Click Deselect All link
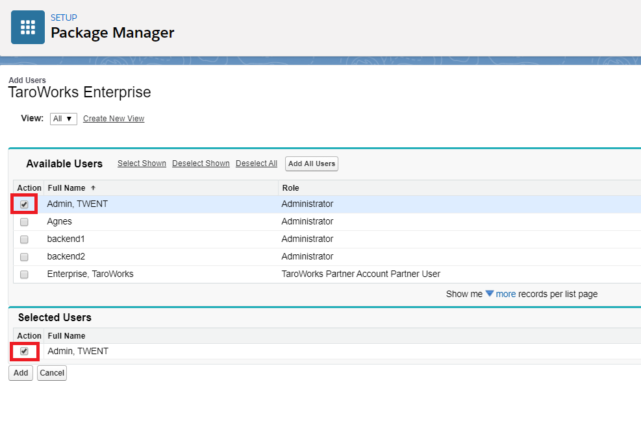 (x=257, y=163)
